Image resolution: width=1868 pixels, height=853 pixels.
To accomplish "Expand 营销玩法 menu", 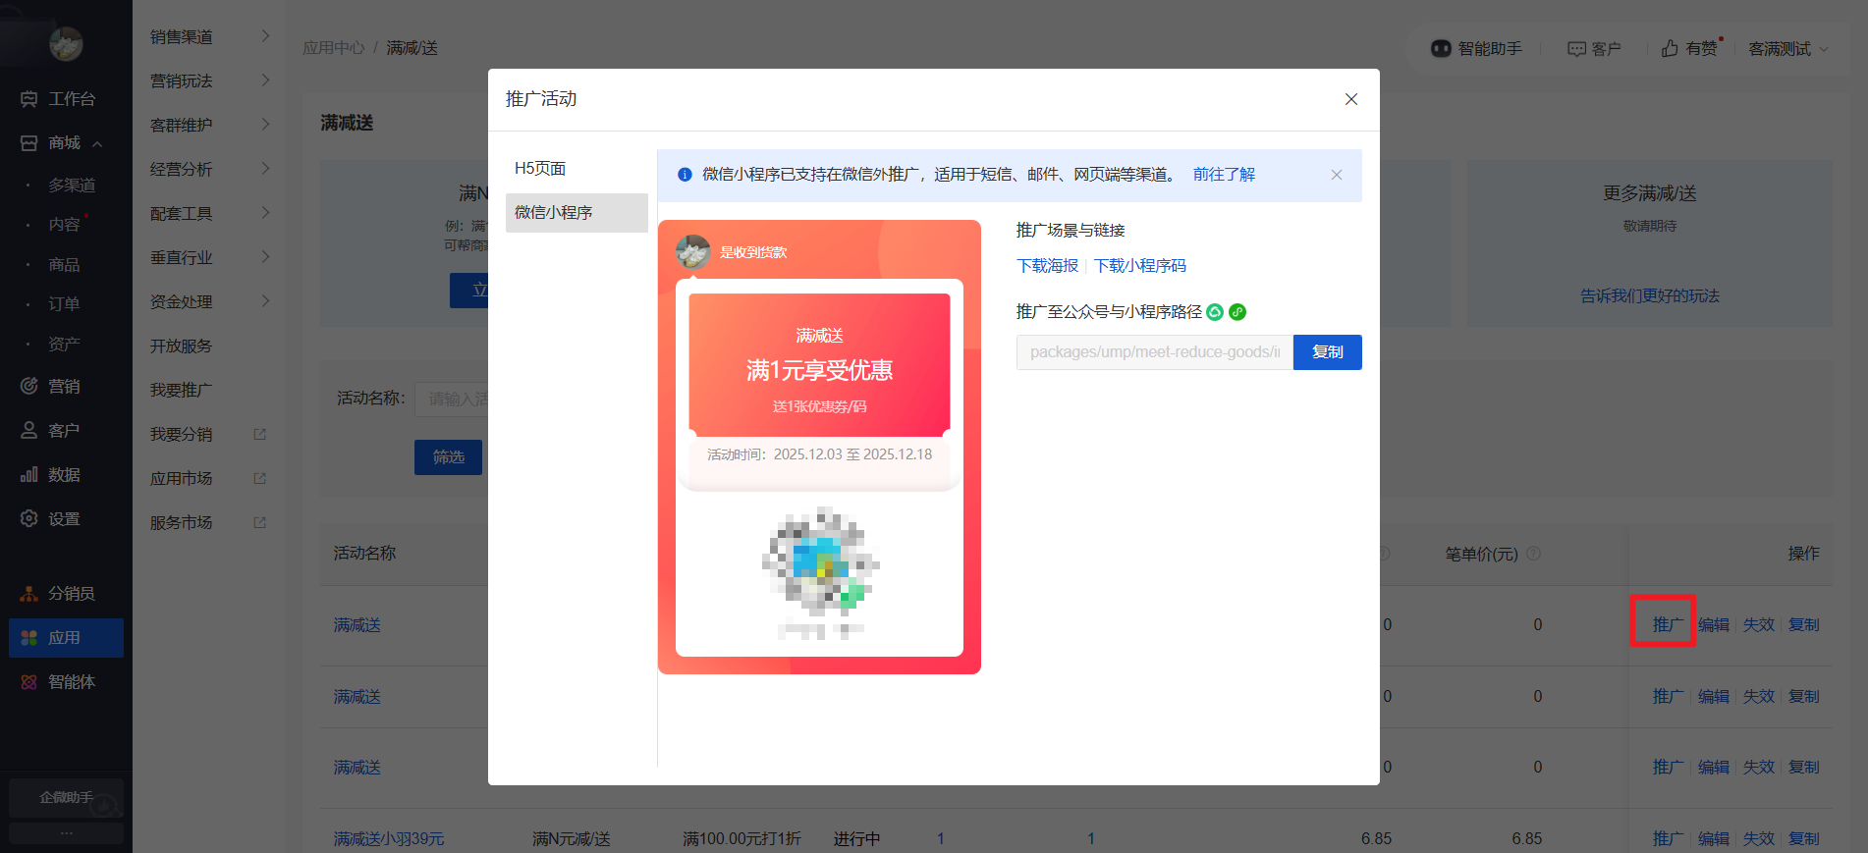I will click(x=209, y=81).
